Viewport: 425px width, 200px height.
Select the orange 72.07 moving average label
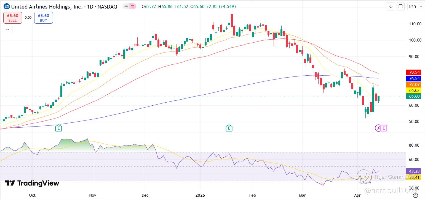click(414, 85)
